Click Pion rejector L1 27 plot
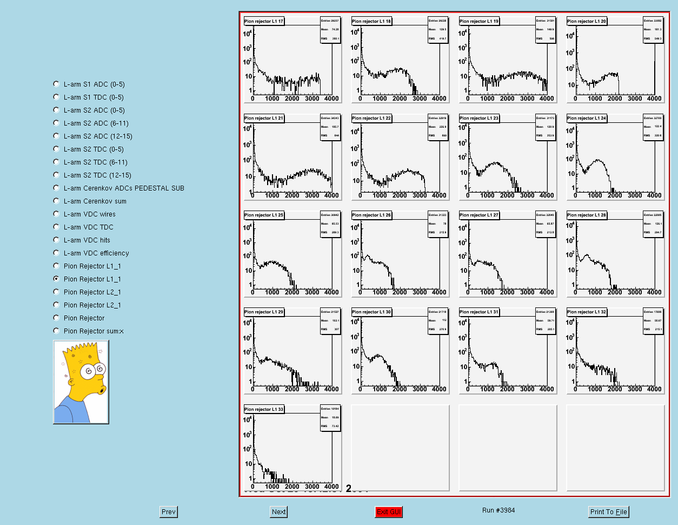Viewport: 678px width, 525px height. click(x=508, y=253)
